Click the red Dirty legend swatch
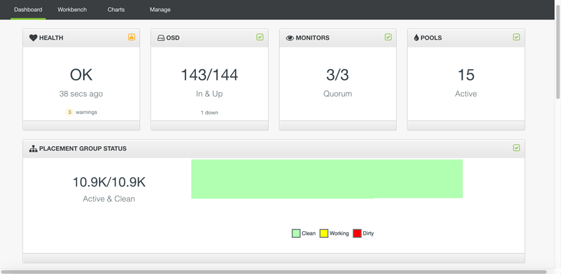Screen dimensions: 561x274 pyautogui.click(x=357, y=234)
